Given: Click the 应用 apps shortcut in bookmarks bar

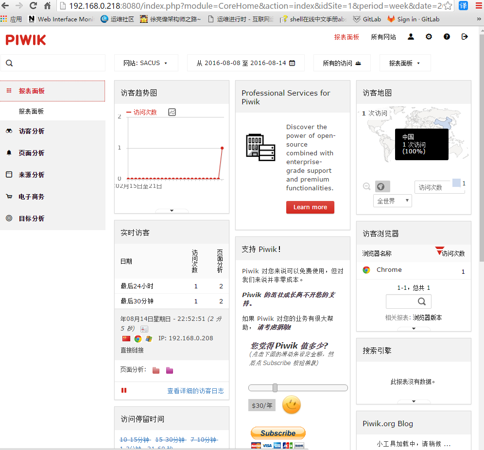Looking at the screenshot, I should [12, 19].
